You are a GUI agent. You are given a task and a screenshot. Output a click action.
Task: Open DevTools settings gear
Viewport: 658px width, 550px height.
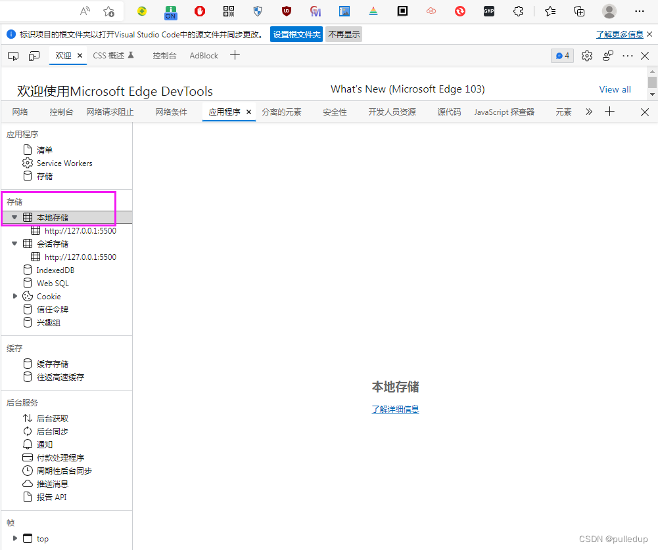pos(586,56)
